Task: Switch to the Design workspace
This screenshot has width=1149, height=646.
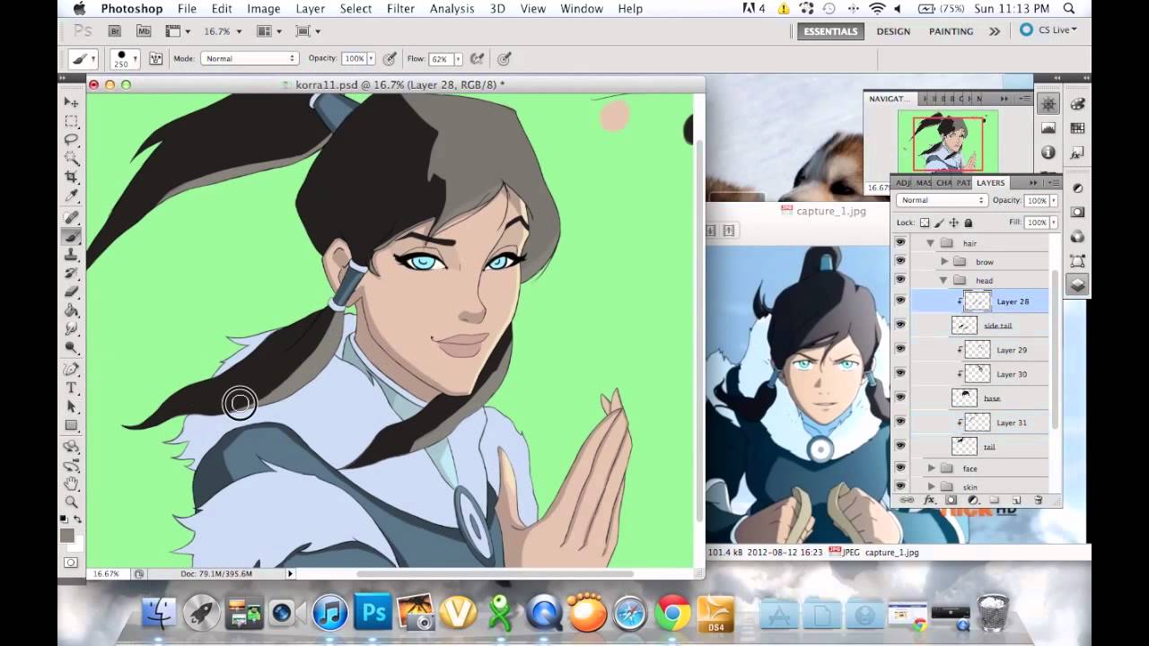Action: click(x=893, y=31)
